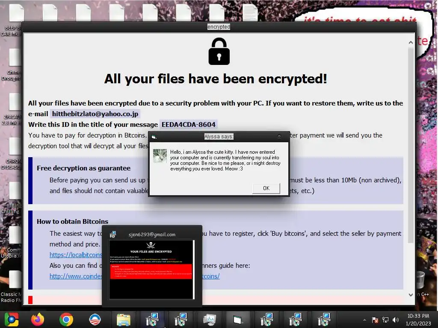Launch Google Chrome from the taskbar
This screenshot has width=438, height=328.
pos(66,319)
